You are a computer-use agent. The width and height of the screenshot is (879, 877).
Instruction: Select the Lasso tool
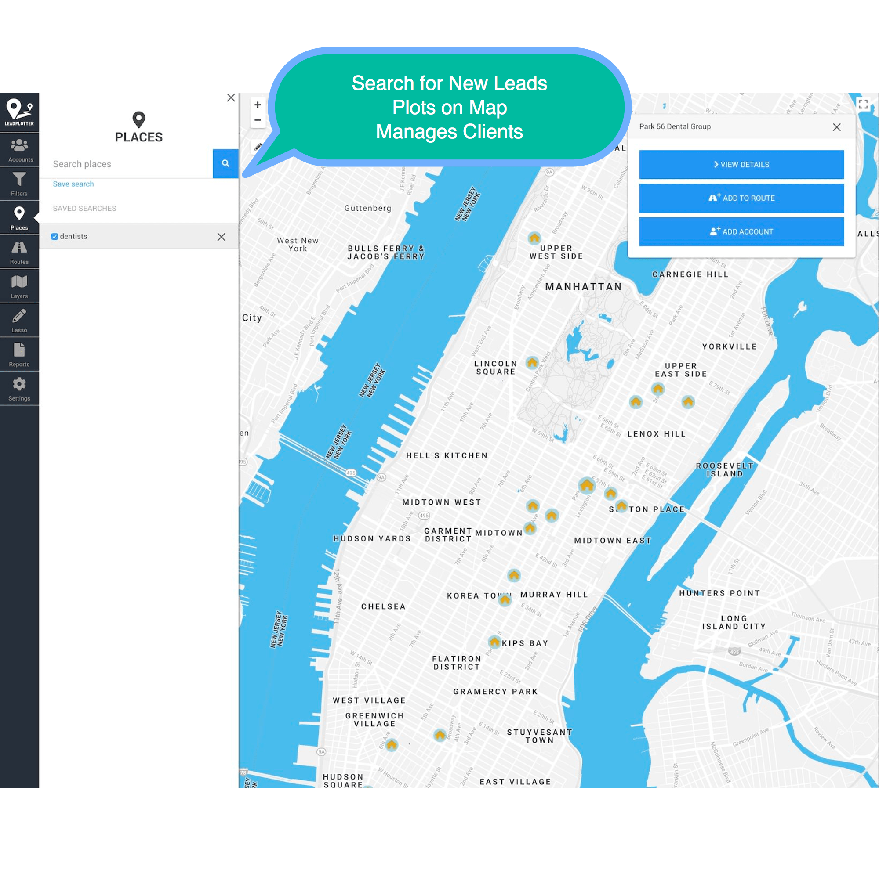point(20,320)
